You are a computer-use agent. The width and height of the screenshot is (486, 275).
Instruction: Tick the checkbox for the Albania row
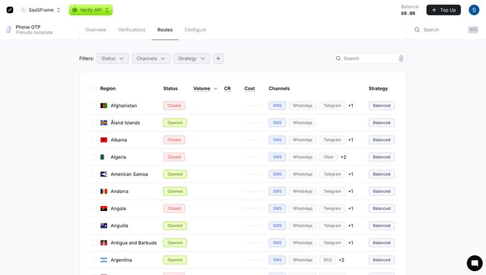[x=94, y=140]
